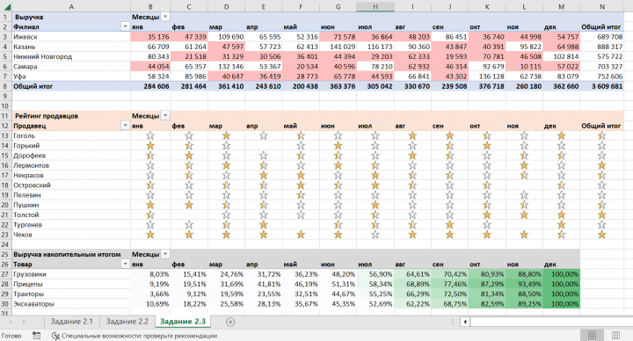Open the Филиал filter dropdown

125,26
